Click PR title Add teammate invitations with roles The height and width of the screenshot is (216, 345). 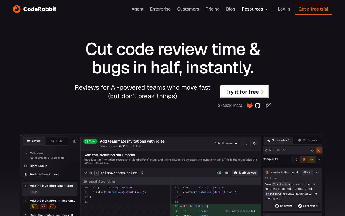click(x=132, y=141)
